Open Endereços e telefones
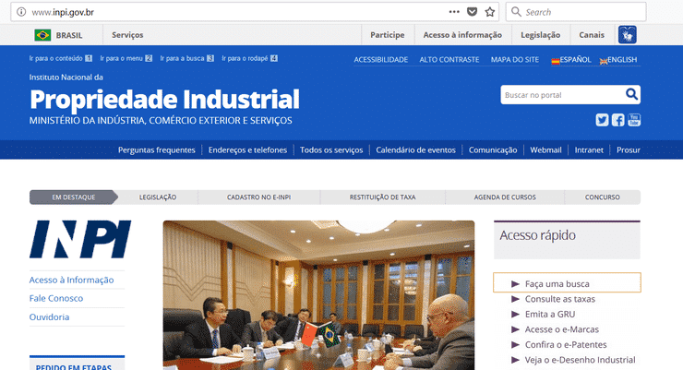 247,149
